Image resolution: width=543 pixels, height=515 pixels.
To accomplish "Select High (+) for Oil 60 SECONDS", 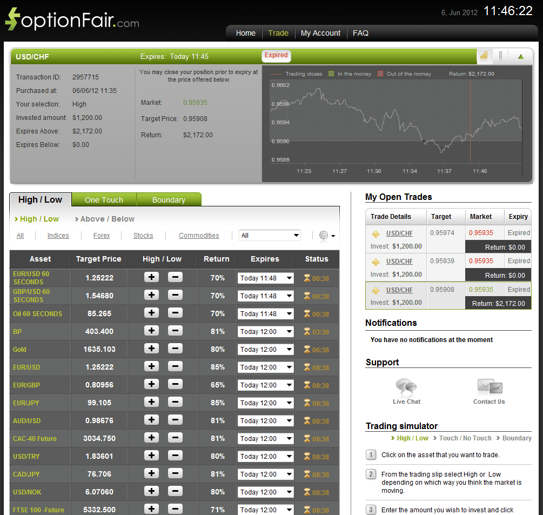I will 151,313.
